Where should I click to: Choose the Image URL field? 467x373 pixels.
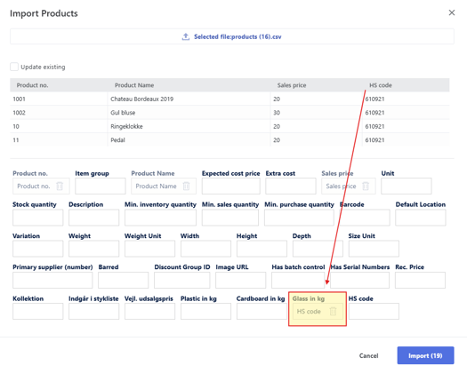coord(241,280)
